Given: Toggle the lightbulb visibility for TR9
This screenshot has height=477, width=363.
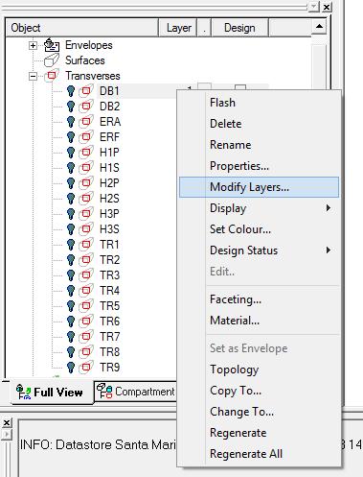Looking at the screenshot, I should point(71,368).
